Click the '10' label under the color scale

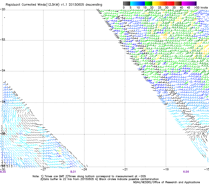click(x=138, y=8)
